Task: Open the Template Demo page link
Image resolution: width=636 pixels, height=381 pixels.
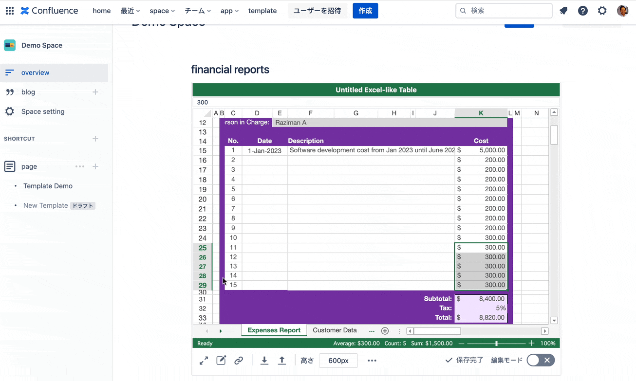Action: [x=48, y=186]
